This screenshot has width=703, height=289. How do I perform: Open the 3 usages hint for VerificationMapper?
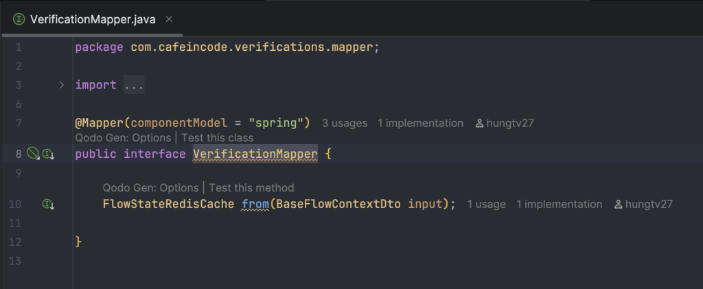coord(345,123)
